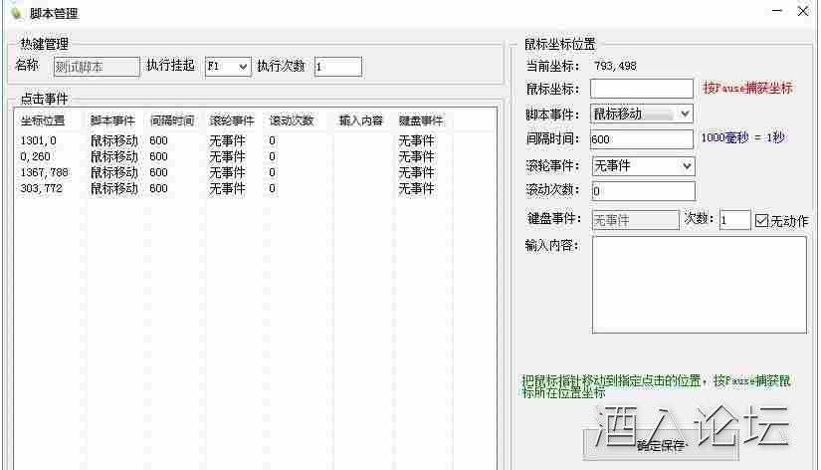Screen dimensions: 821x470
Task: Enable the 无动作 checkbox
Action: click(x=762, y=221)
